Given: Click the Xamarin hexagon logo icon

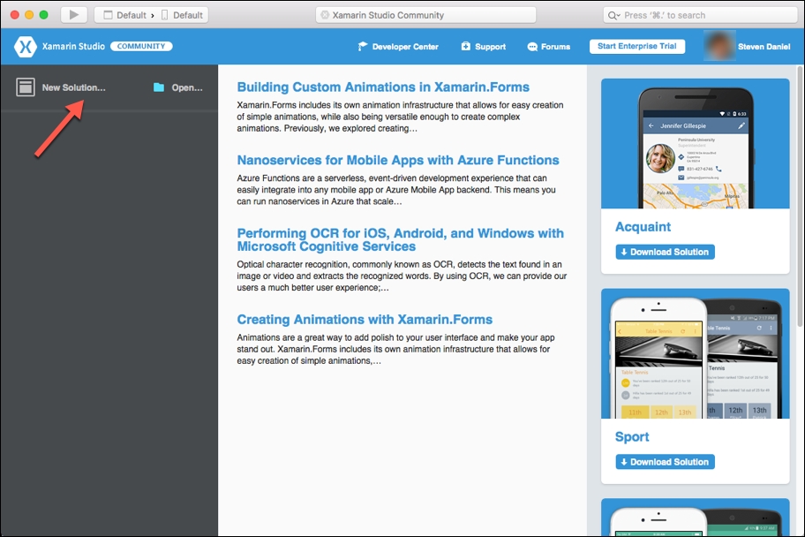Looking at the screenshot, I should [26, 47].
